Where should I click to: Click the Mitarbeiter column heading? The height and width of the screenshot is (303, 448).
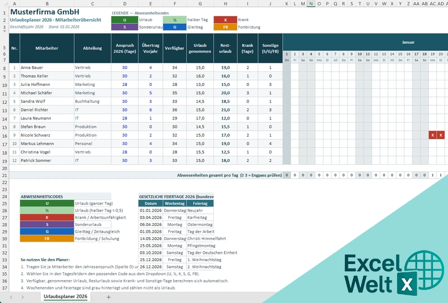point(47,48)
